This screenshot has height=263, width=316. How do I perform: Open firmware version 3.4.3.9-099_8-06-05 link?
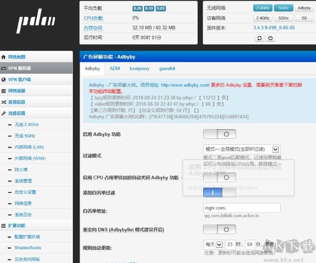pos(274,28)
